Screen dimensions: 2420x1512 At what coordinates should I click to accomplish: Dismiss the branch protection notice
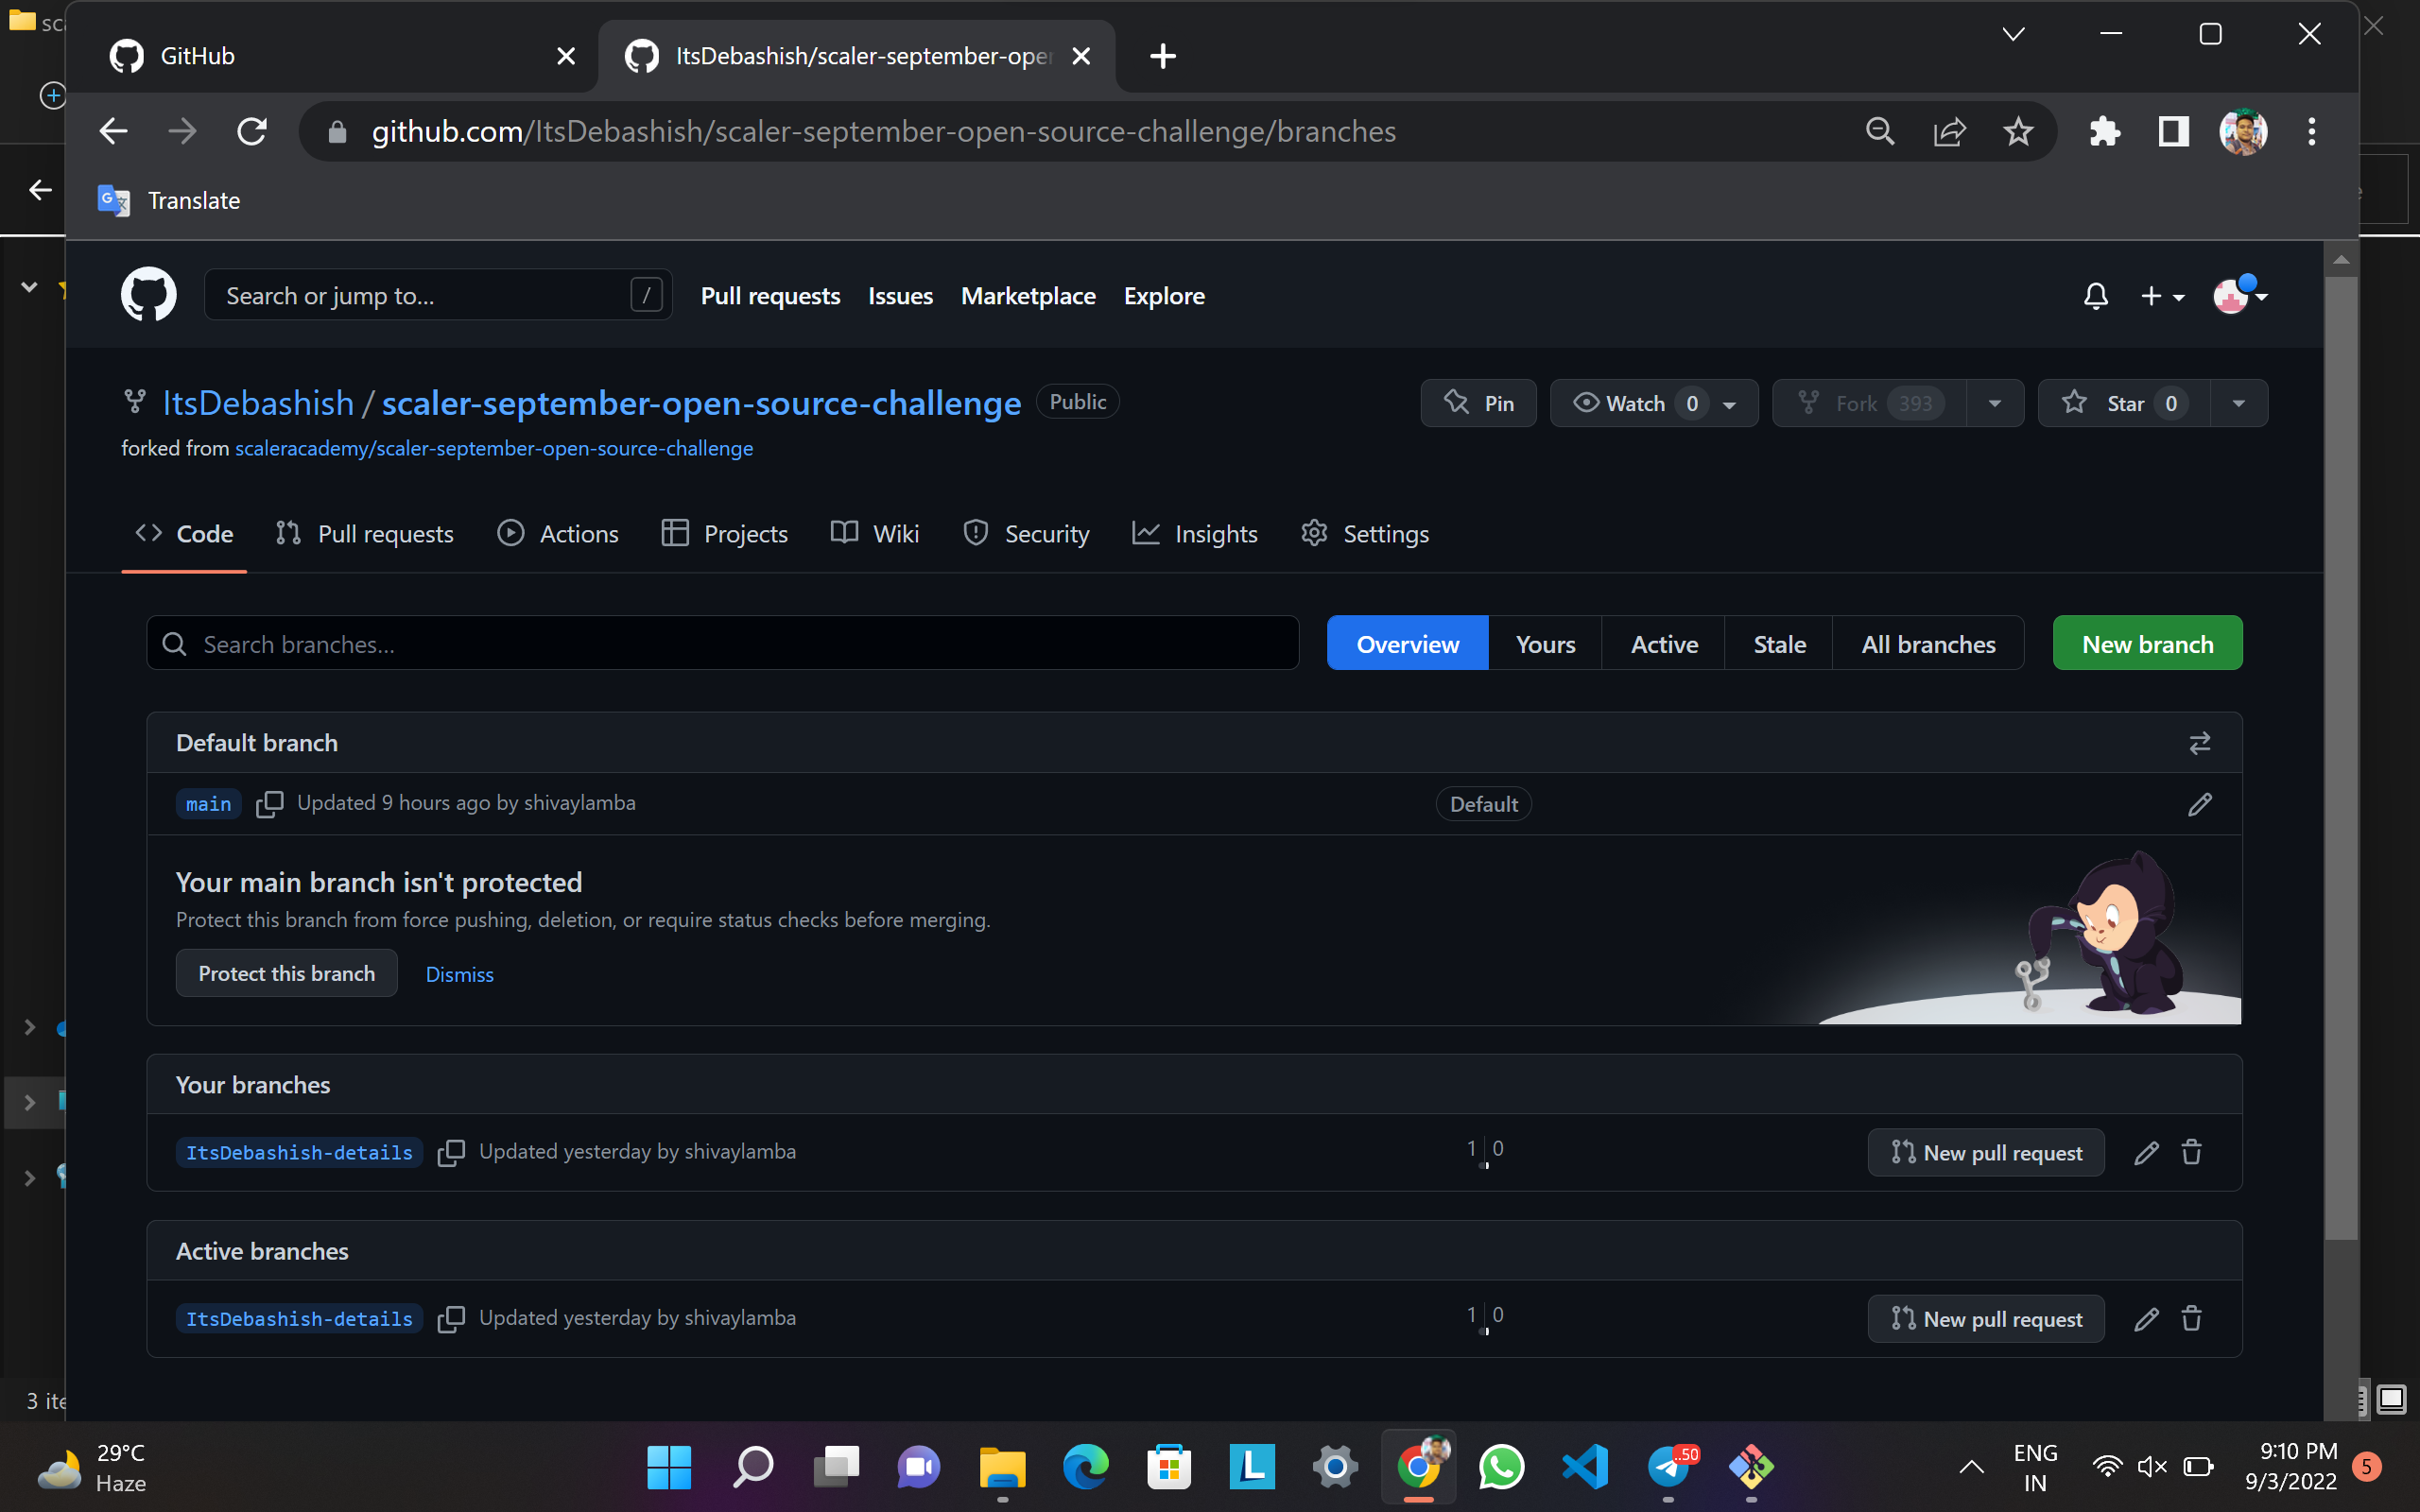tap(459, 974)
